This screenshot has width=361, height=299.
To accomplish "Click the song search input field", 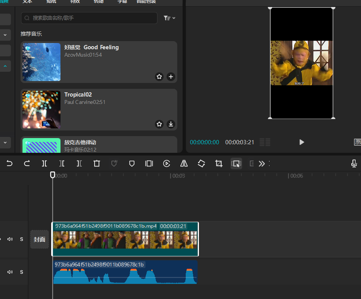I will [x=89, y=18].
